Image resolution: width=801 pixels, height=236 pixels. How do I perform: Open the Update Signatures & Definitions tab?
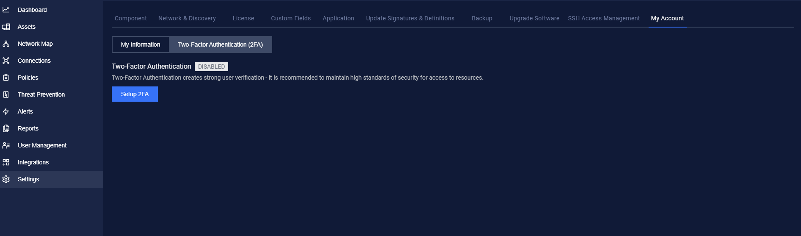point(410,18)
